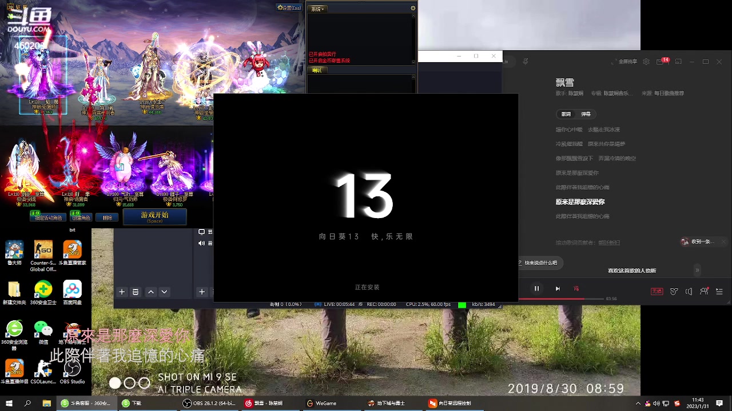Open the listen-together people icon
This screenshot has height=411, width=732.
click(x=704, y=291)
